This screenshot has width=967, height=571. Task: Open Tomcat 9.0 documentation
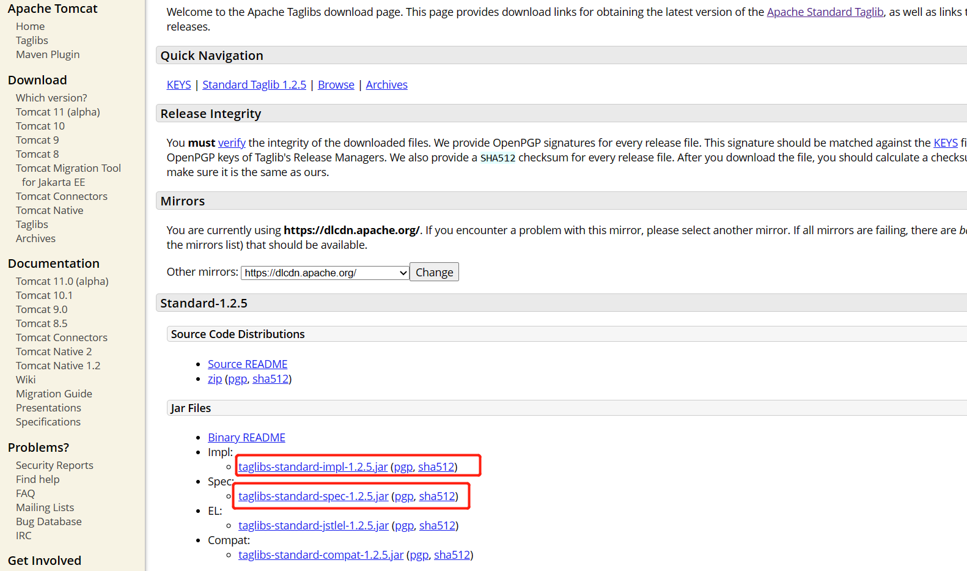point(42,309)
